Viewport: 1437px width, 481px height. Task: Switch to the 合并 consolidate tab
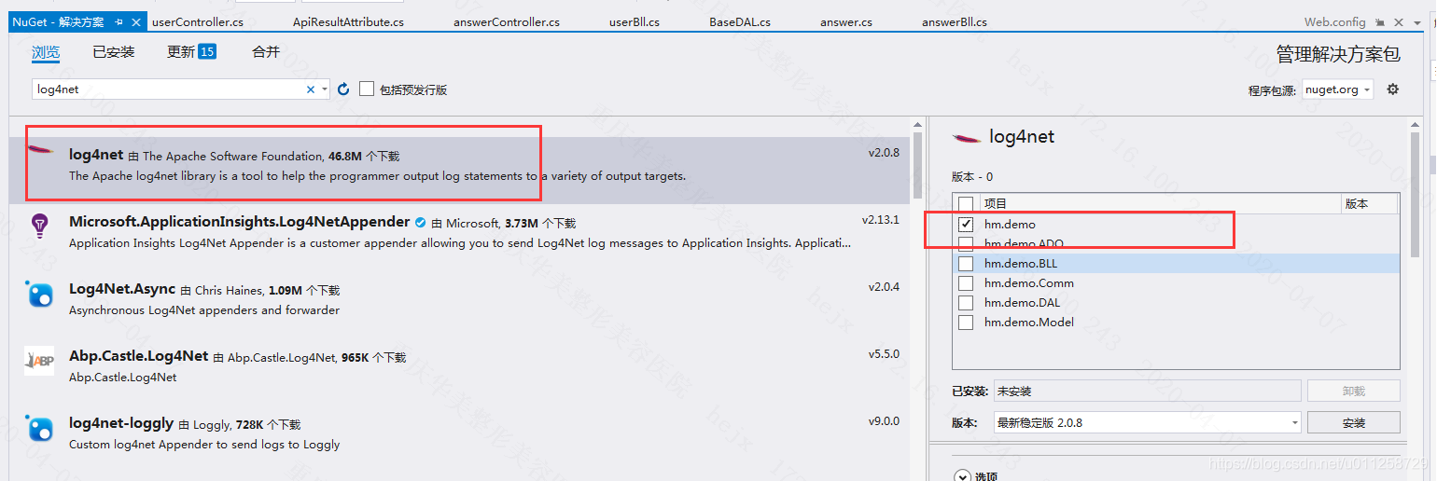tap(266, 52)
